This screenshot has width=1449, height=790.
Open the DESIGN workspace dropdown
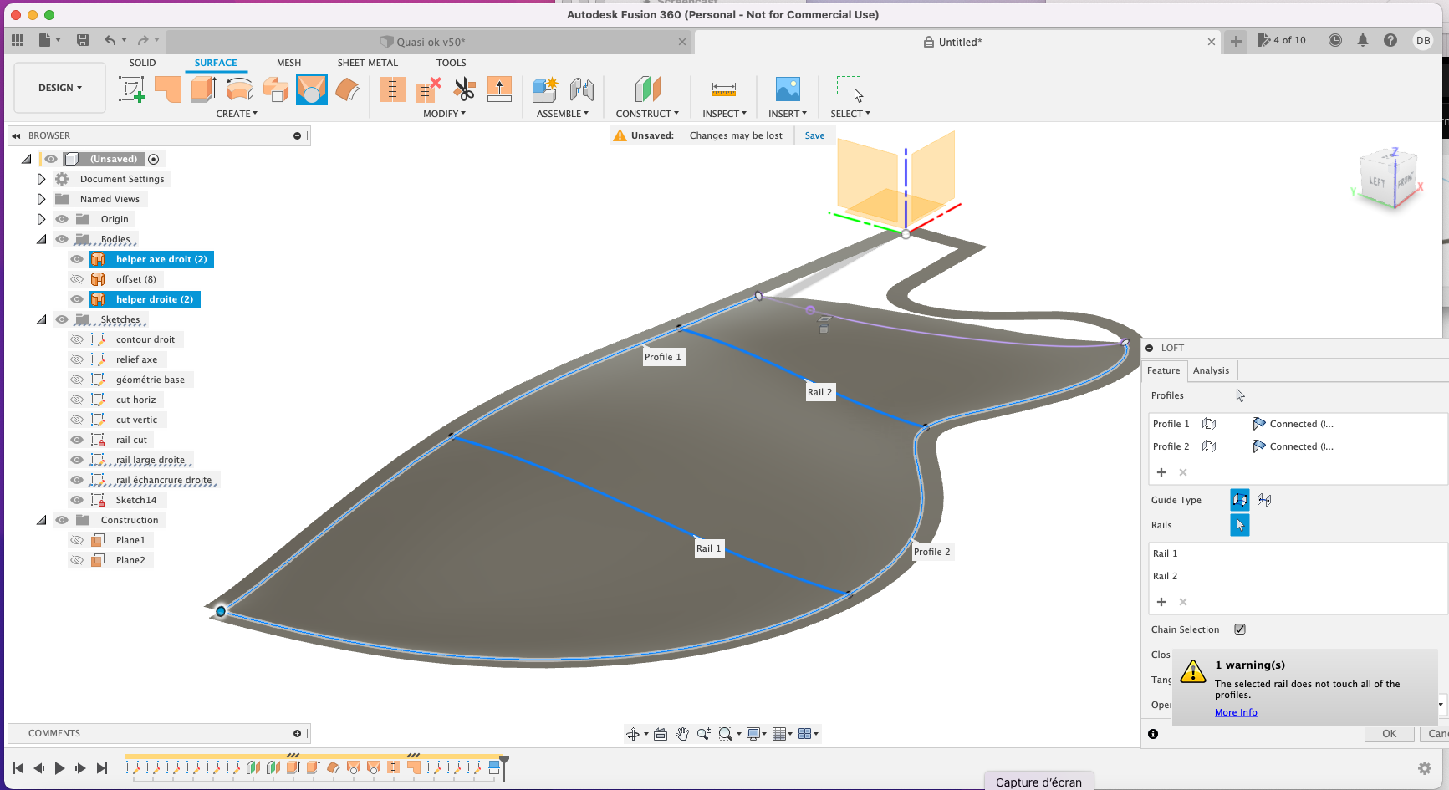click(60, 88)
